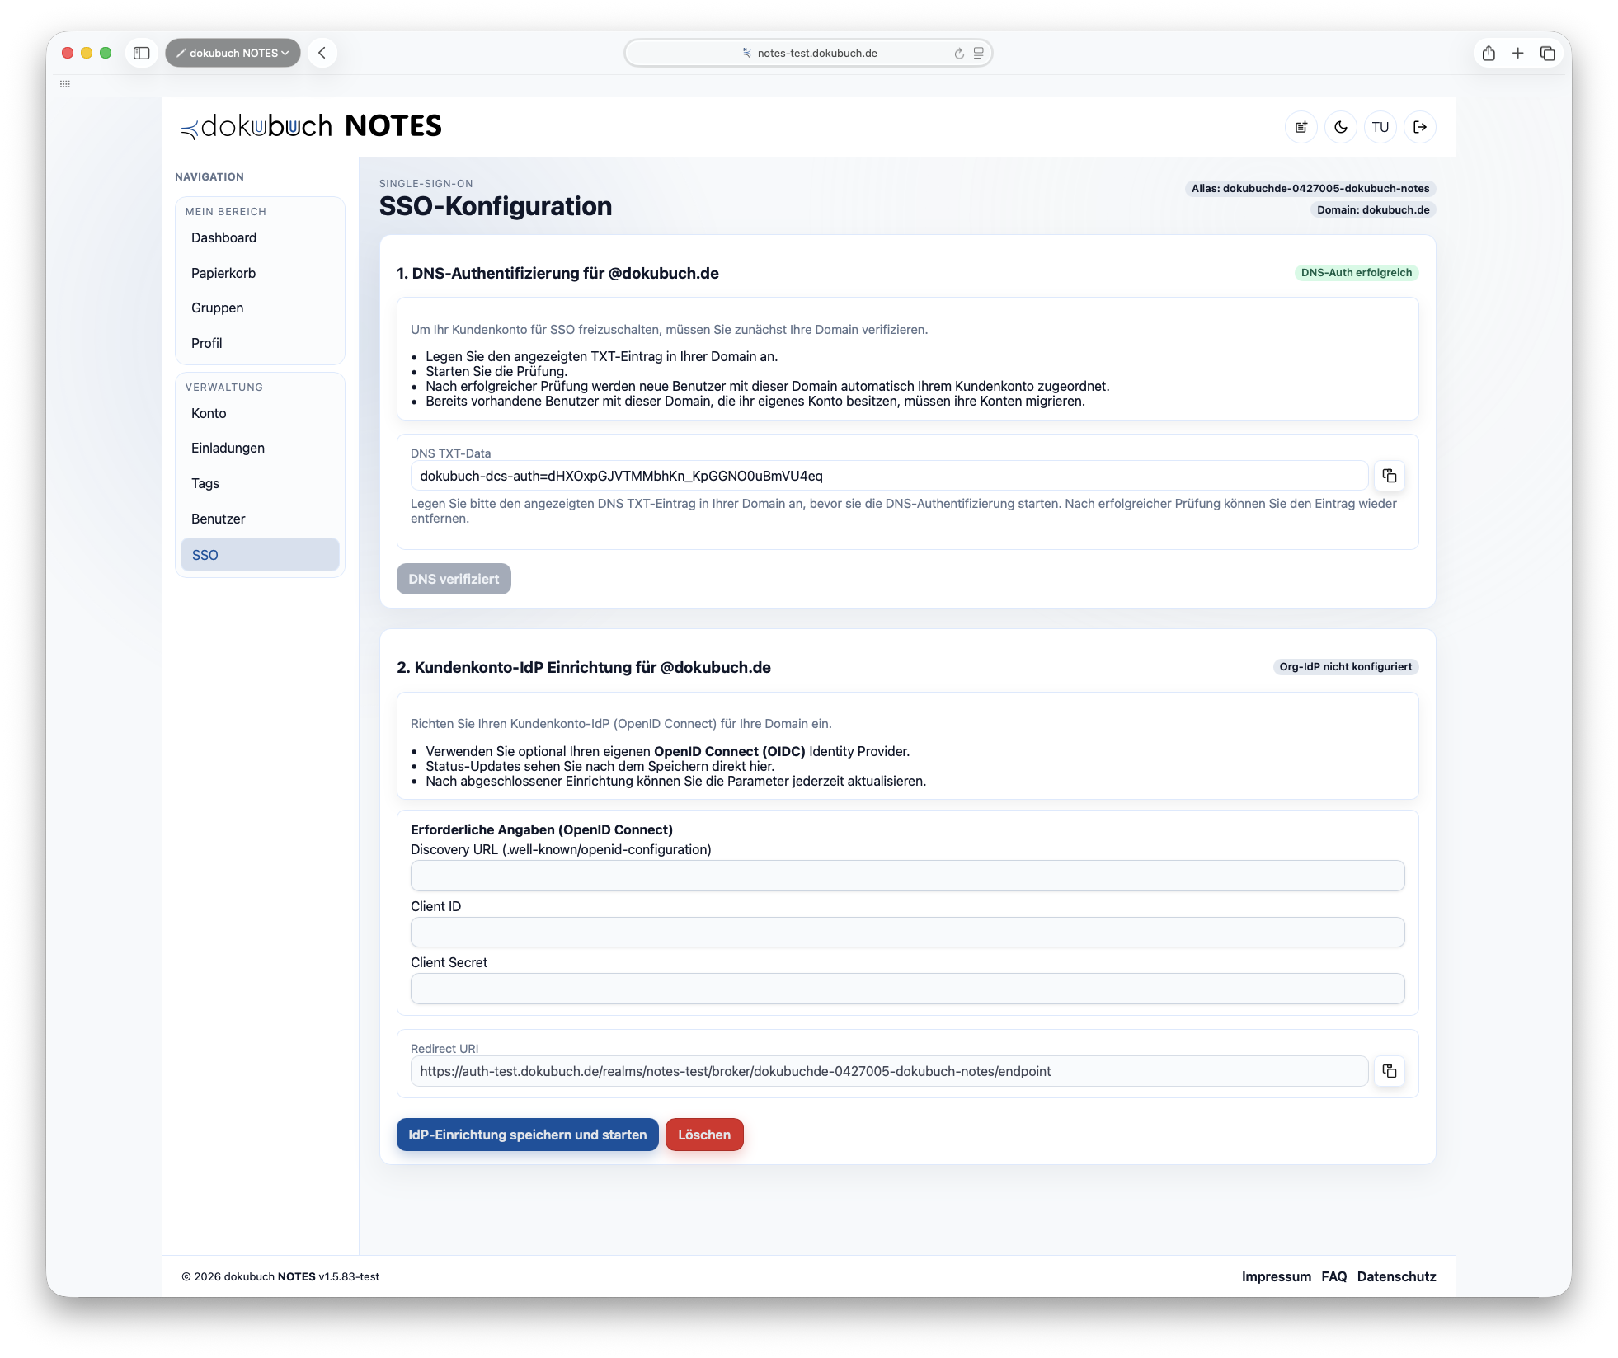This screenshot has height=1358, width=1618.
Task: Select SSO in the Verwaltung navigation
Action: tap(205, 554)
